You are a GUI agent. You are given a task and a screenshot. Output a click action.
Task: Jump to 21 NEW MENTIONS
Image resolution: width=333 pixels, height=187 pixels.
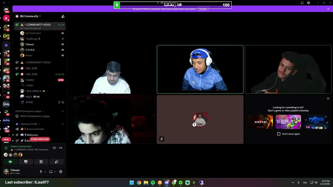click(39, 139)
